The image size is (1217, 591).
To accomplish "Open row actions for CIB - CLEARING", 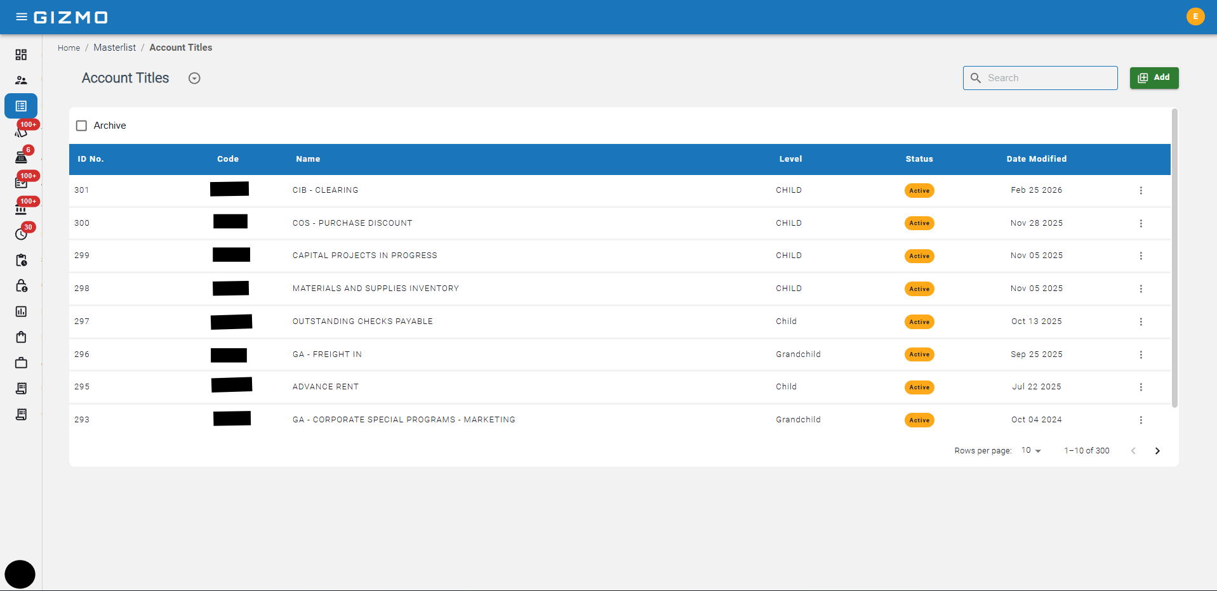I will pos(1141,191).
